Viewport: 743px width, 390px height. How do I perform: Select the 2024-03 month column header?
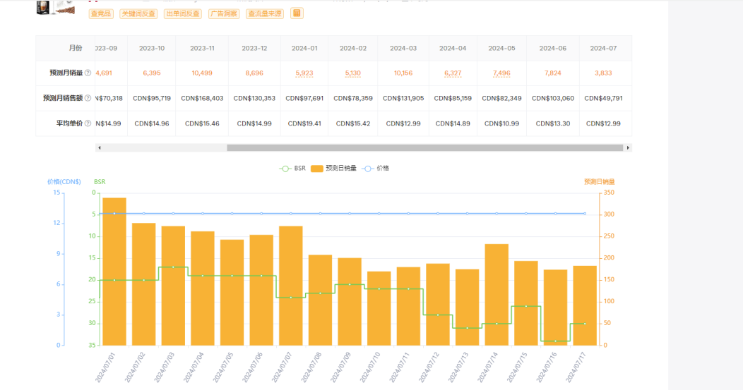[403, 48]
